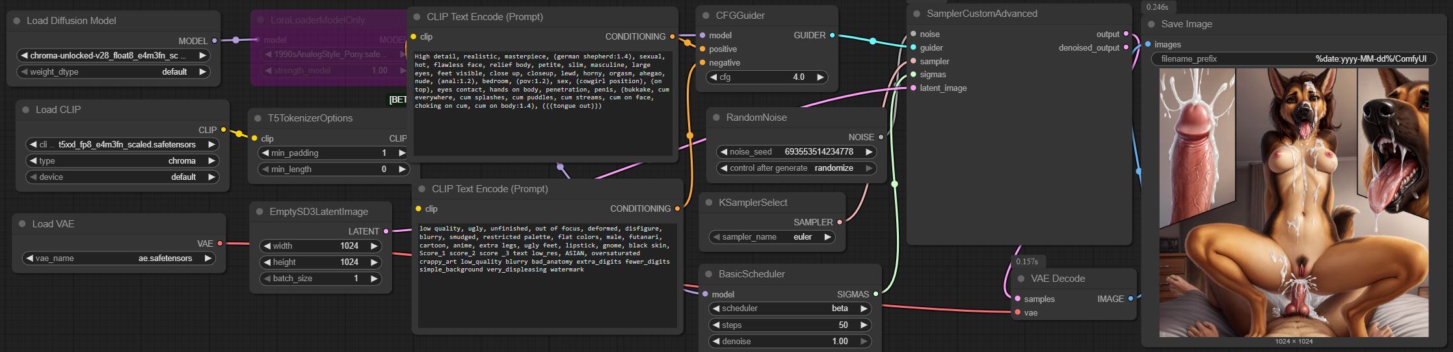The height and width of the screenshot is (352, 1453).
Task: Click the 0.157s timing badge above VAE Decode
Action: [x=1026, y=262]
